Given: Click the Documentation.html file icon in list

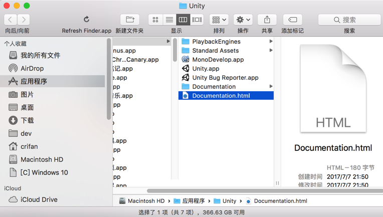Looking at the screenshot, I should (185, 96).
